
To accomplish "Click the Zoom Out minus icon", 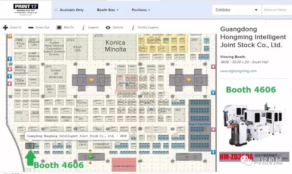I will [31, 27].
